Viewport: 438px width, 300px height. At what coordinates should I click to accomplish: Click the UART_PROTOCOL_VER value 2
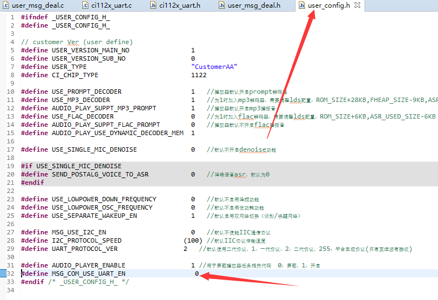(x=185, y=249)
